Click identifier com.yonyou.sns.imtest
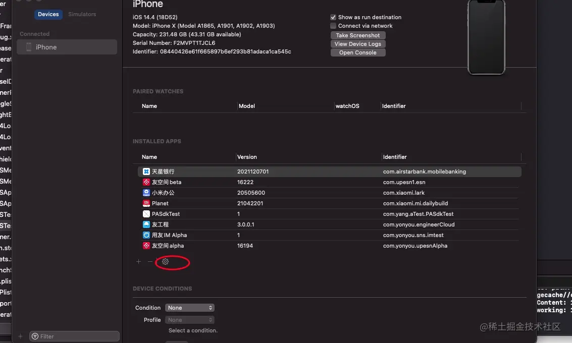Image resolution: width=572 pixels, height=343 pixels. [x=413, y=235]
